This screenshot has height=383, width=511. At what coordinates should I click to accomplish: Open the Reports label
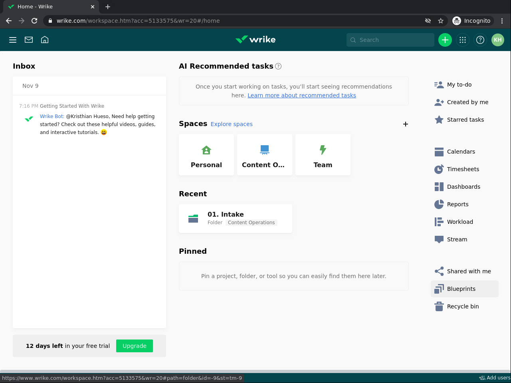click(458, 204)
